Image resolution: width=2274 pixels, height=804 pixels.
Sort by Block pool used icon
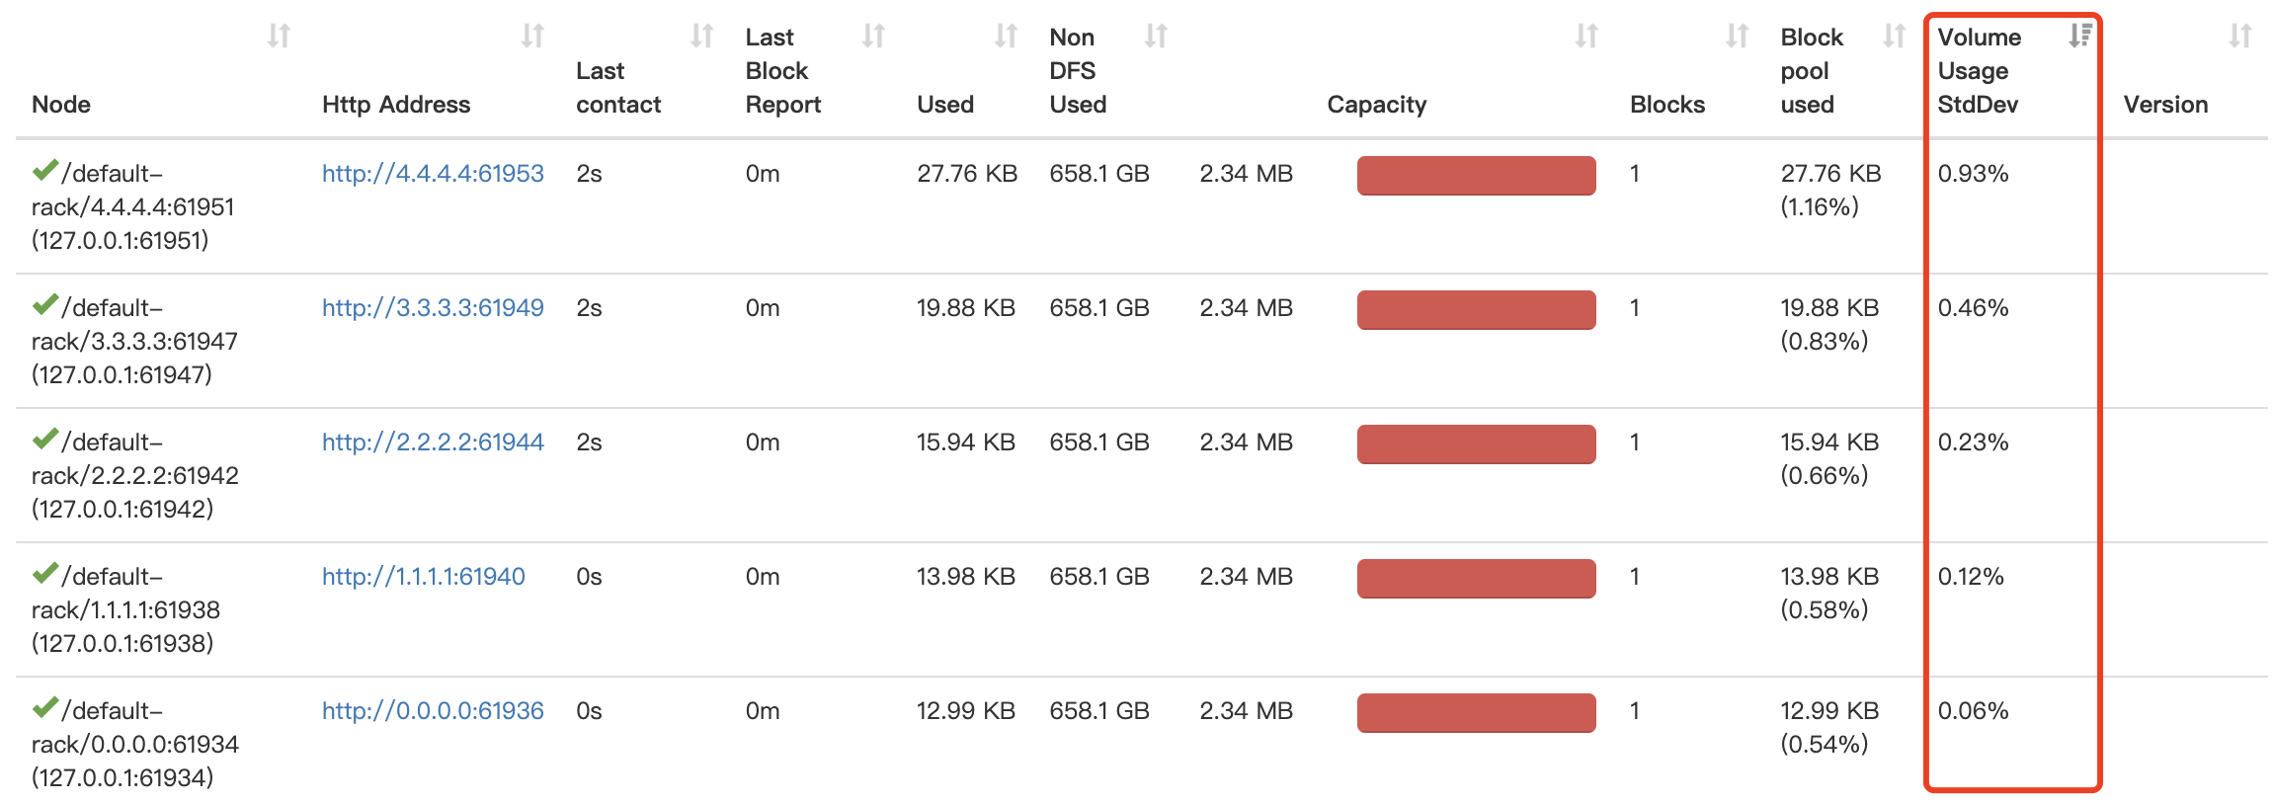(1894, 36)
